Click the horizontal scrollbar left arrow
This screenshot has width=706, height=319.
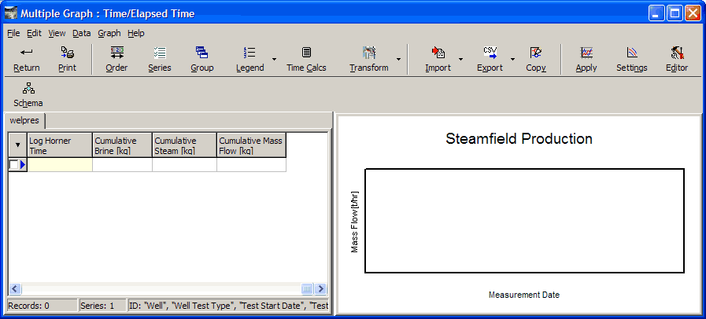click(x=15, y=288)
